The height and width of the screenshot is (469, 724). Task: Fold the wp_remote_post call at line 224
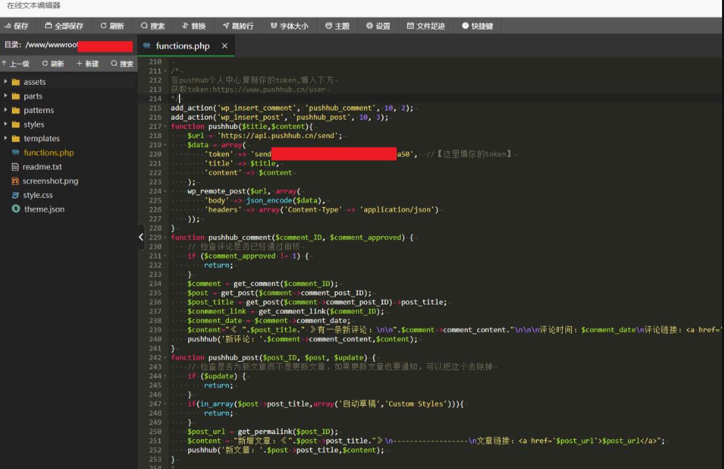coord(165,191)
